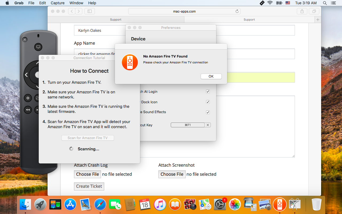Open Photo Booth from the Dock

(190, 205)
